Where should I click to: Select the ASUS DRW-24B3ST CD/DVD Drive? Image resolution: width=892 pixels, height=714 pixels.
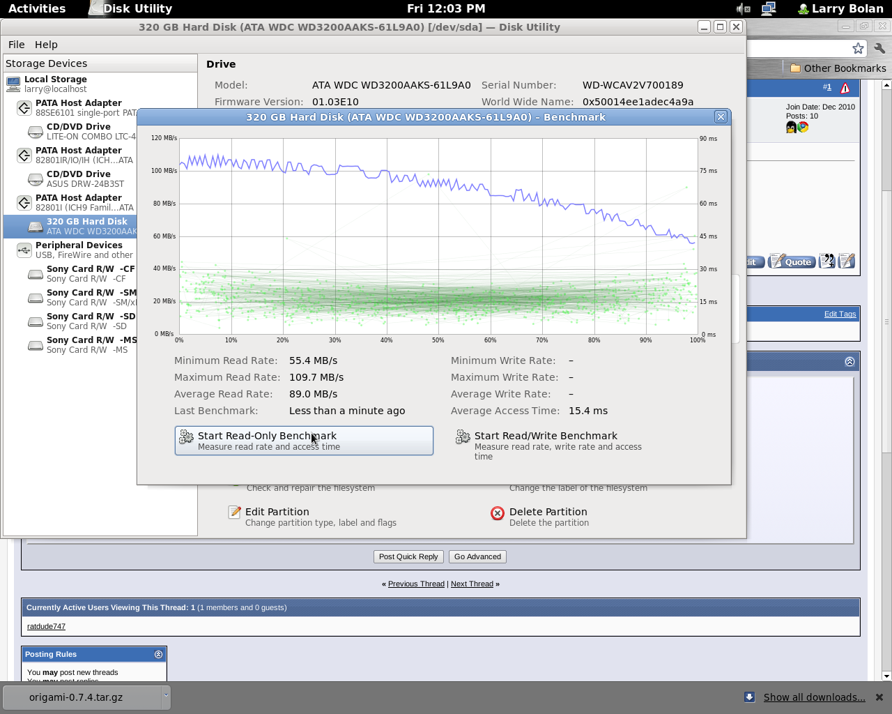(x=78, y=179)
